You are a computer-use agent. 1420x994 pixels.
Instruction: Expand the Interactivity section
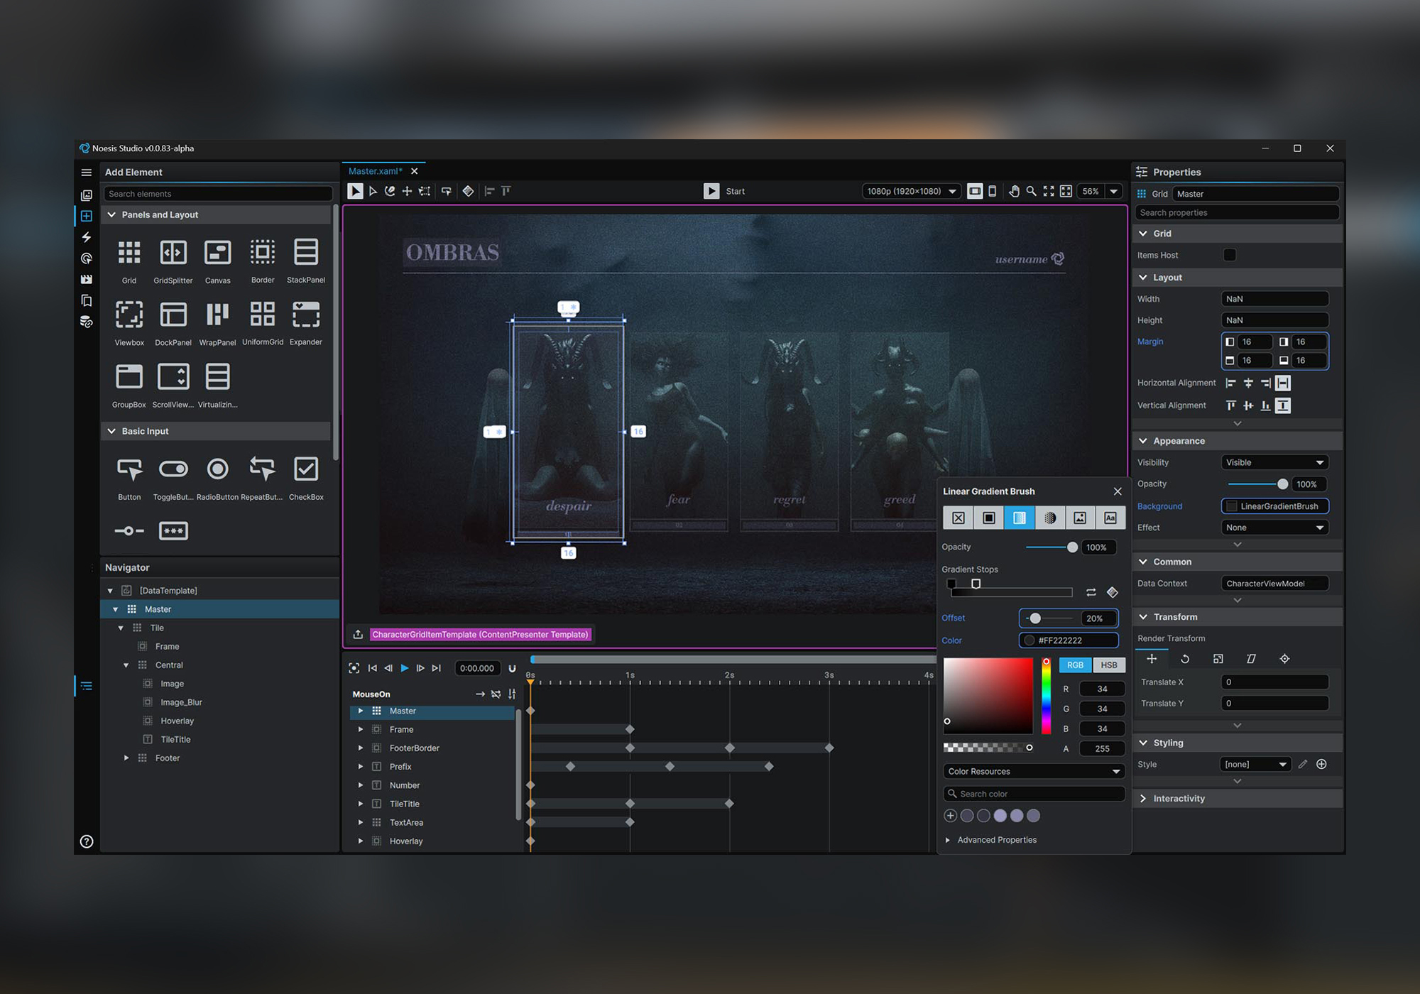point(1143,799)
